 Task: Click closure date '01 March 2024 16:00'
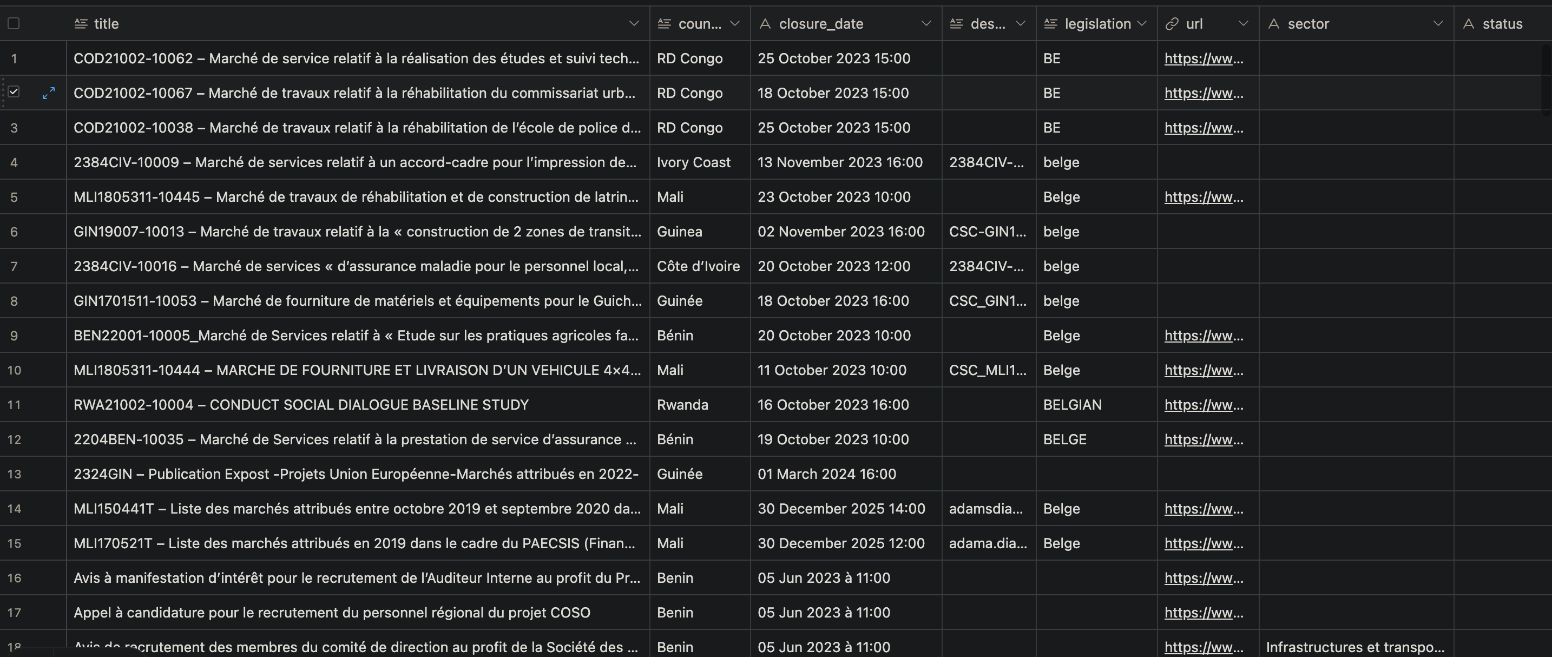(846, 475)
